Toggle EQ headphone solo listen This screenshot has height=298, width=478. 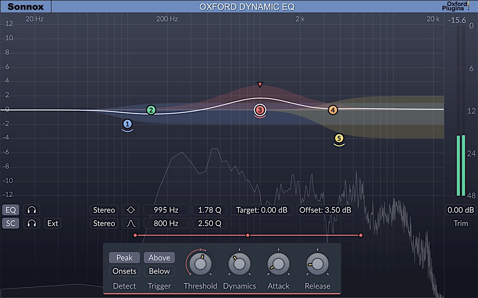(x=31, y=210)
